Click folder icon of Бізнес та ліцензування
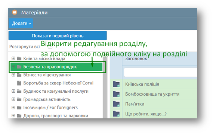Image resolution: width=213 pixels, height=134 pixels. click(x=19, y=75)
